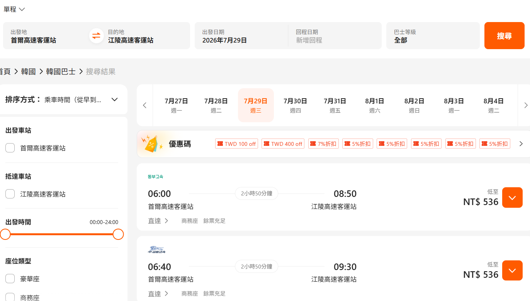This screenshot has width=530, height=301.
Task: Open the 單程 trip type dropdown
Action: [x=14, y=9]
